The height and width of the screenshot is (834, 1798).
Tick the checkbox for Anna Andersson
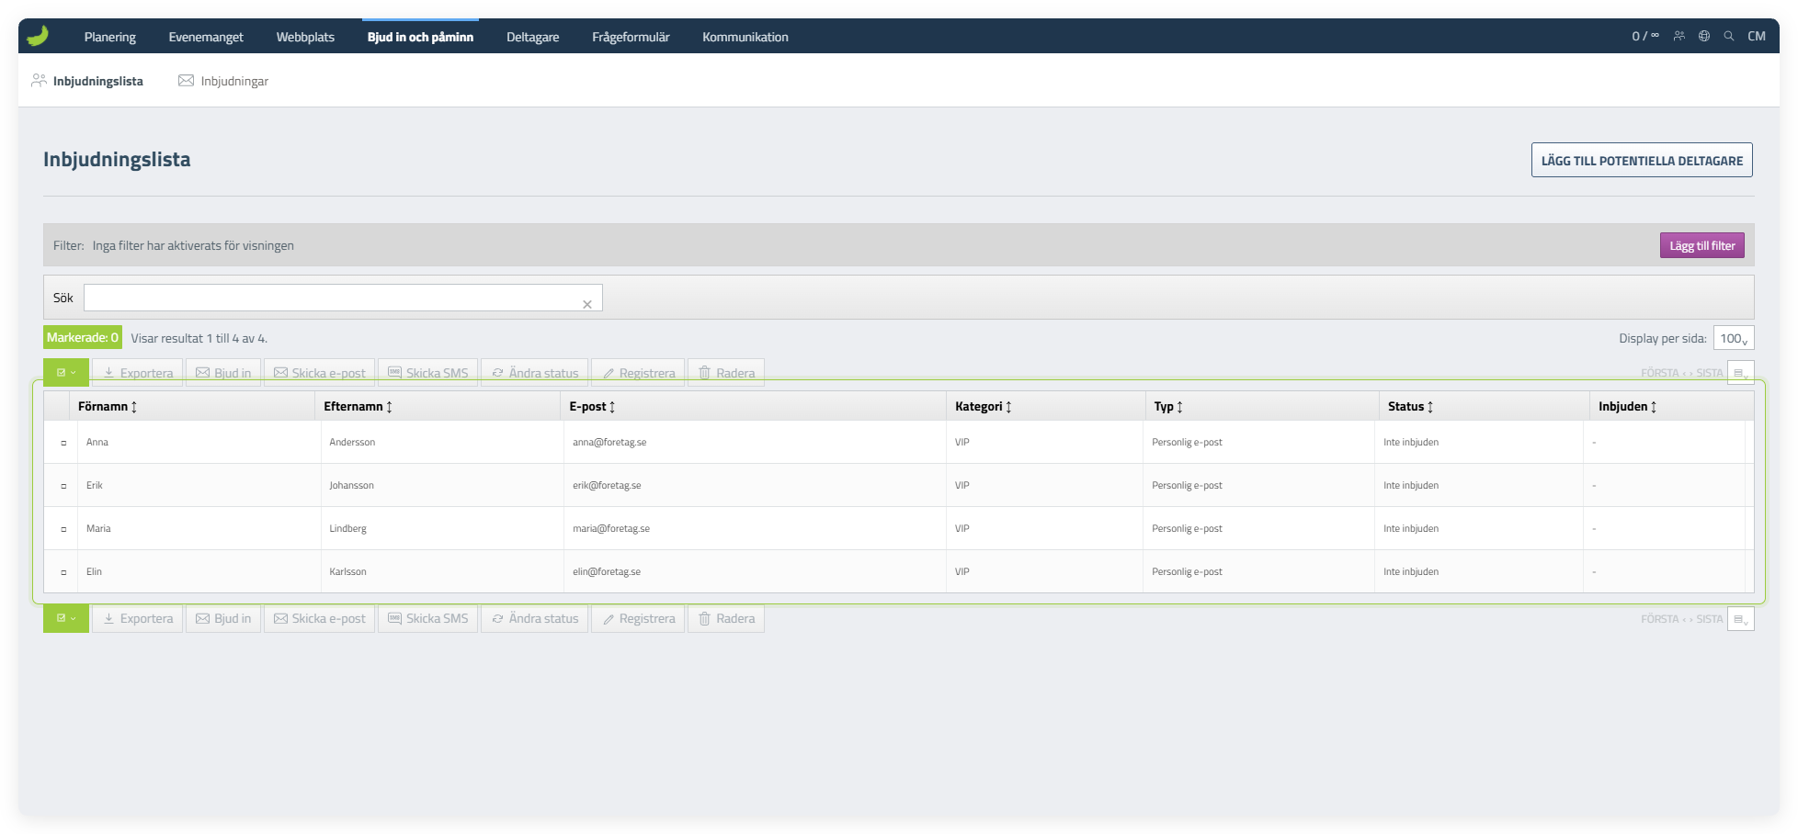tap(63, 443)
